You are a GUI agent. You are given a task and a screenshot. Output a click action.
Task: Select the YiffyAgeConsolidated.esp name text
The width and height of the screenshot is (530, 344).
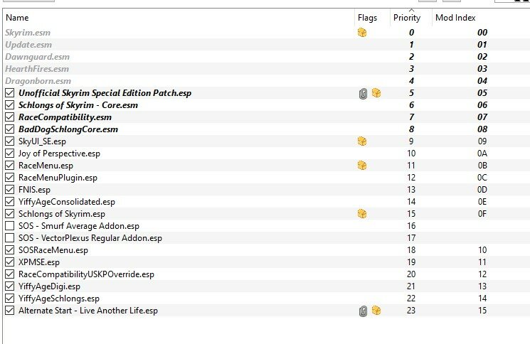tap(67, 202)
